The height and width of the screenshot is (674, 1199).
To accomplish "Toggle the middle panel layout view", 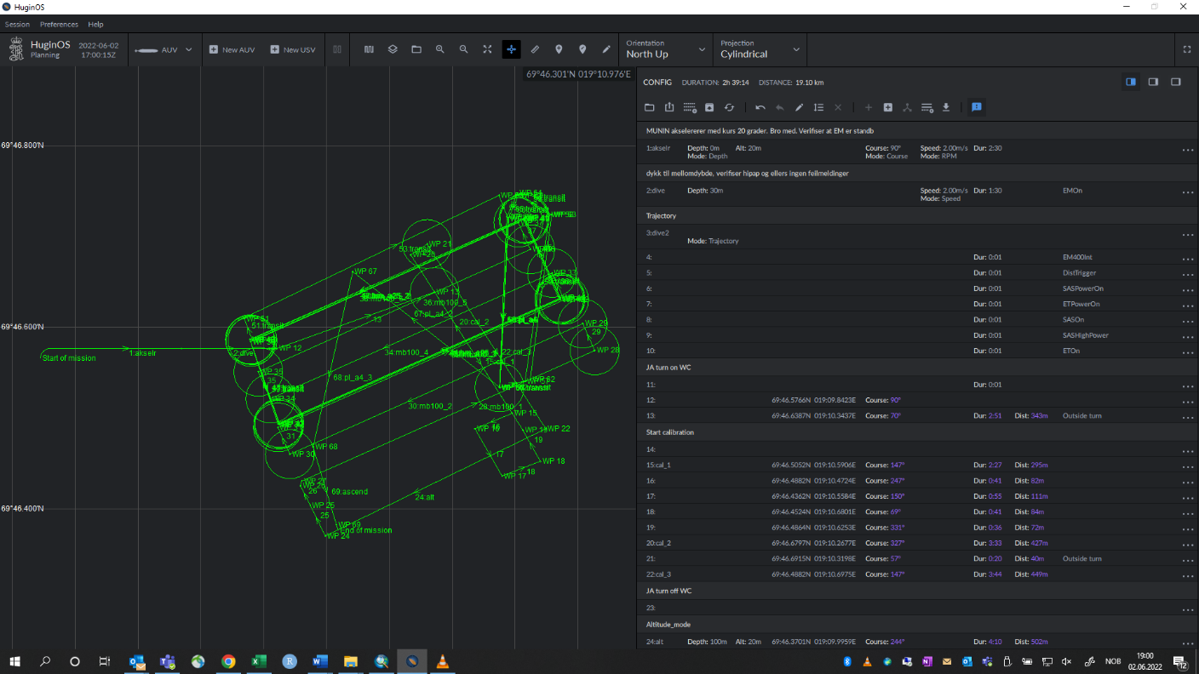I will [x=1153, y=82].
